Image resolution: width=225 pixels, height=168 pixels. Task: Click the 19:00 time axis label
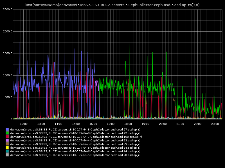[145, 124]
